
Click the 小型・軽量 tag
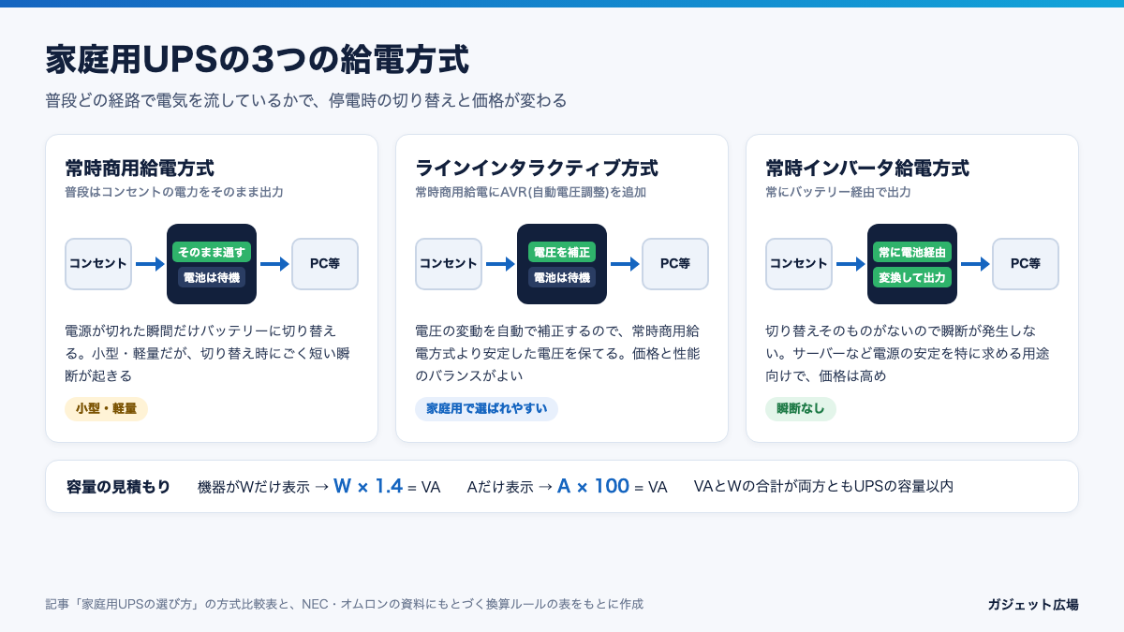[107, 409]
